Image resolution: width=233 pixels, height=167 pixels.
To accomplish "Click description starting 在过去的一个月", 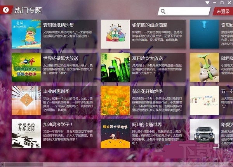I will [157, 104].
